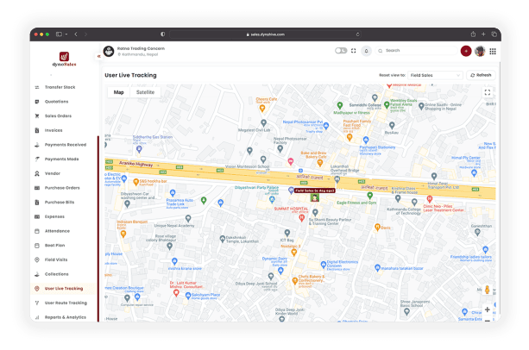Zoom in the map with plus button
This screenshot has width=529, height=350.
[488, 309]
